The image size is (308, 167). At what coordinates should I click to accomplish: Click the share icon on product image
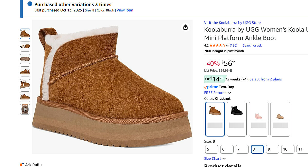[x=186, y=27]
